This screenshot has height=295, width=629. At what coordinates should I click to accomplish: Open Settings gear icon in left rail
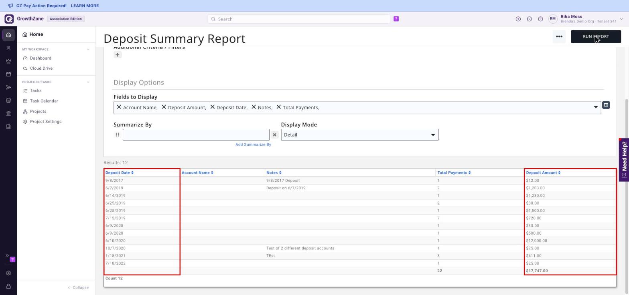coord(8,273)
